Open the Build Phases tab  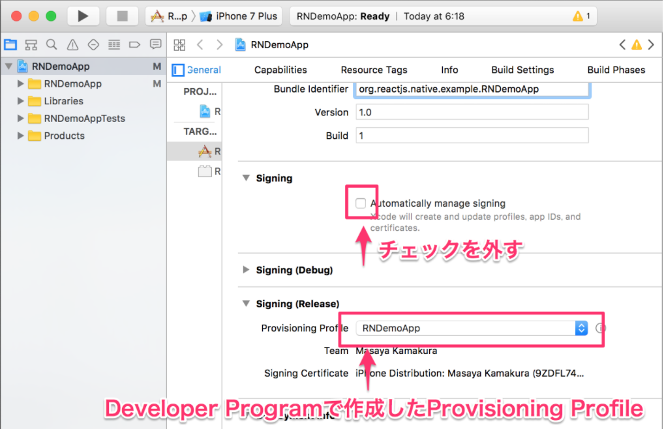click(616, 70)
